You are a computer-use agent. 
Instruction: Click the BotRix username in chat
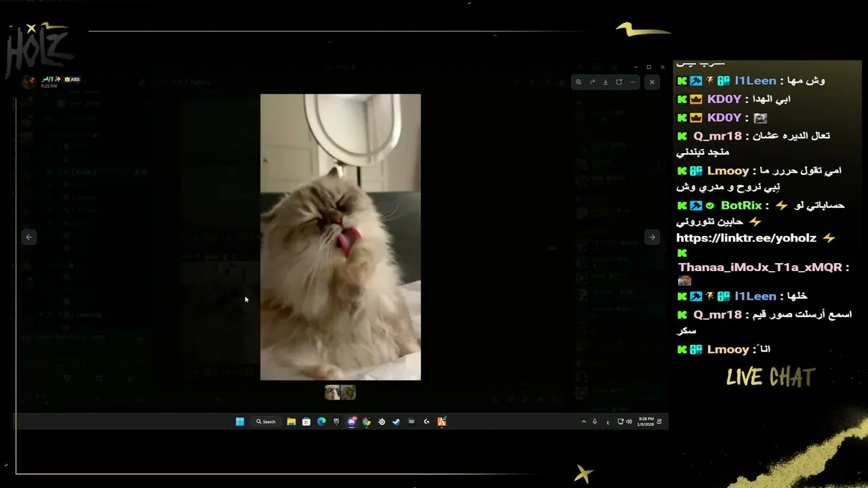coord(741,205)
